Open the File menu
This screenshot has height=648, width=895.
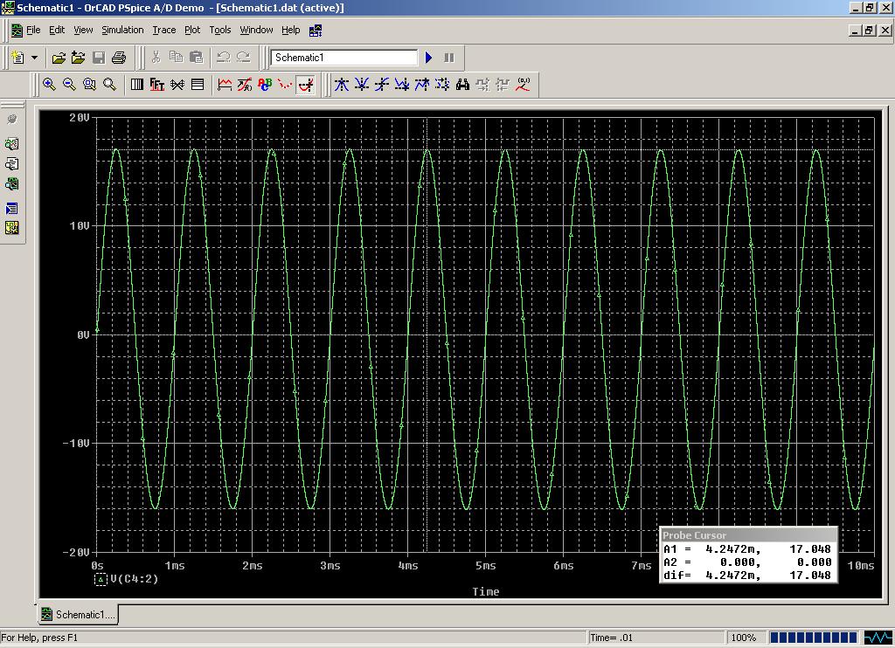tap(33, 30)
